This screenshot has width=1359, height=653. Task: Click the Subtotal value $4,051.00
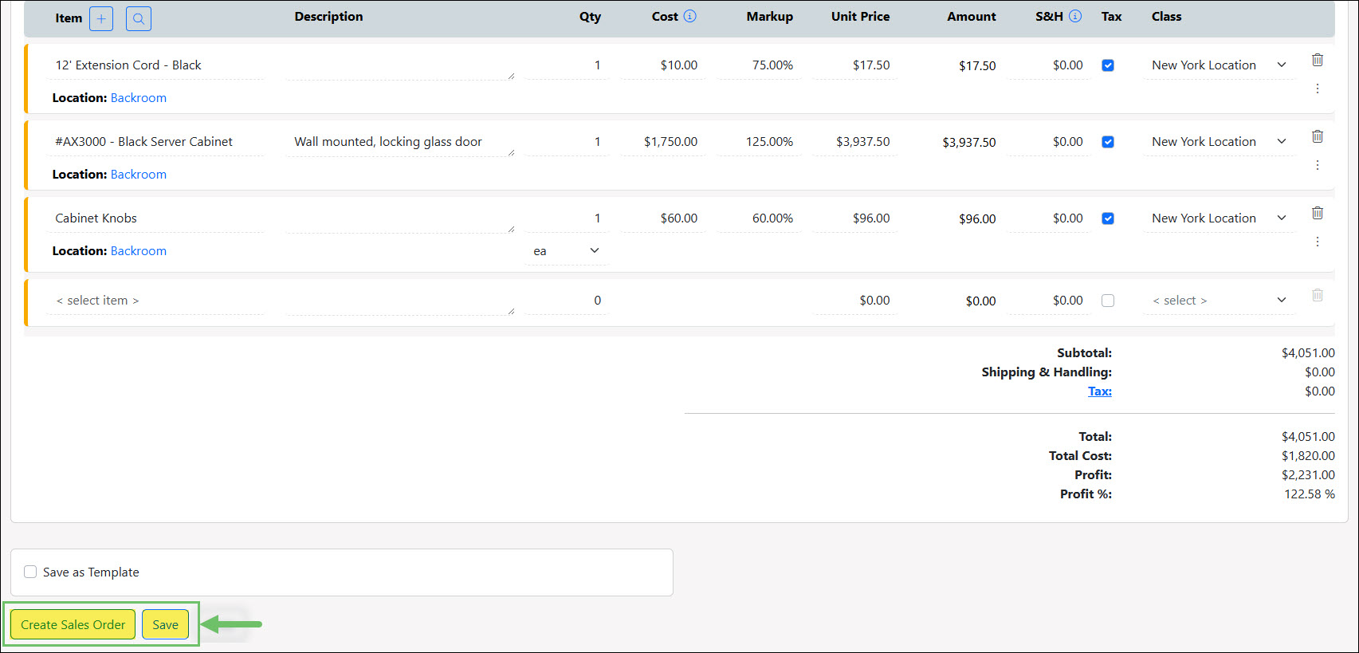1308,353
